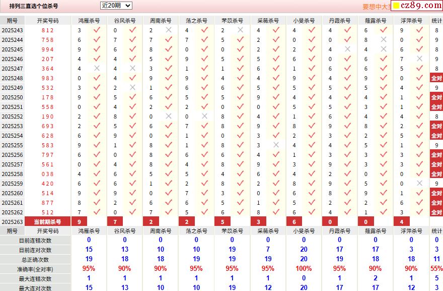Viewport: 443px width, 291px height.
Task: Click gray X for 鸿雁杀号 in row 2025247
Action: coord(97,68)
